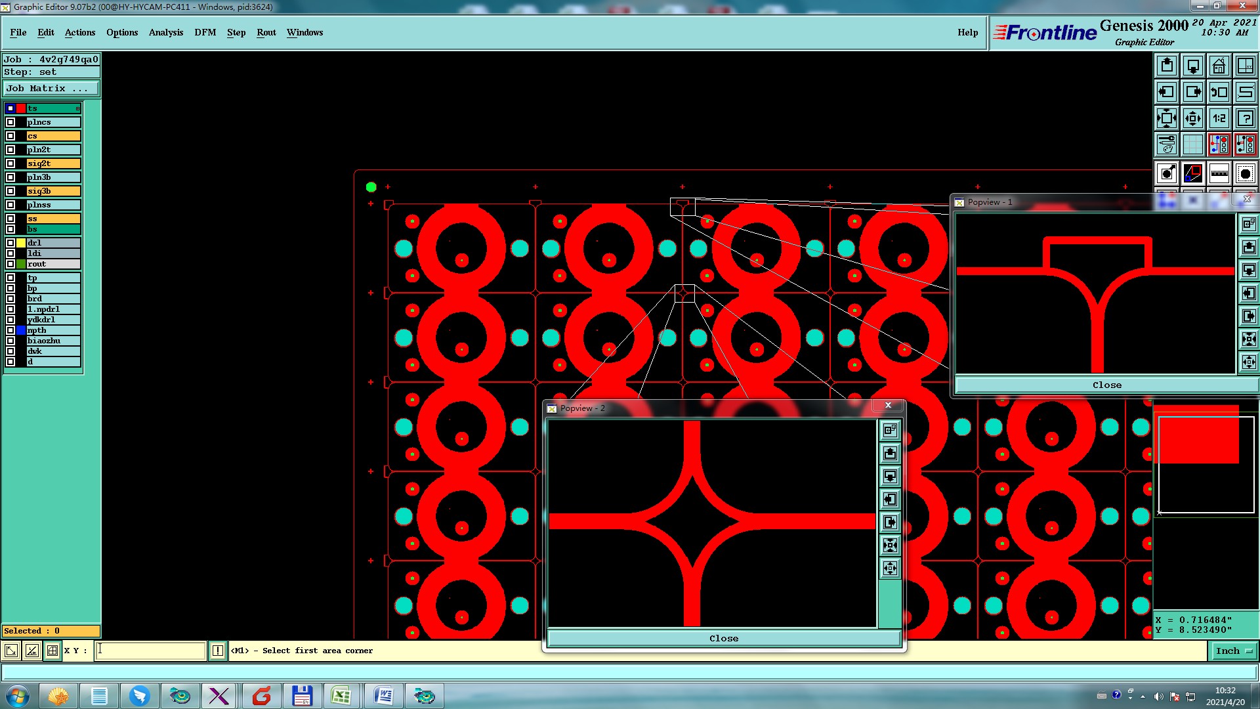Screen dimensions: 1260x709
Task: Click the grid display icon
Action: pos(1192,144)
